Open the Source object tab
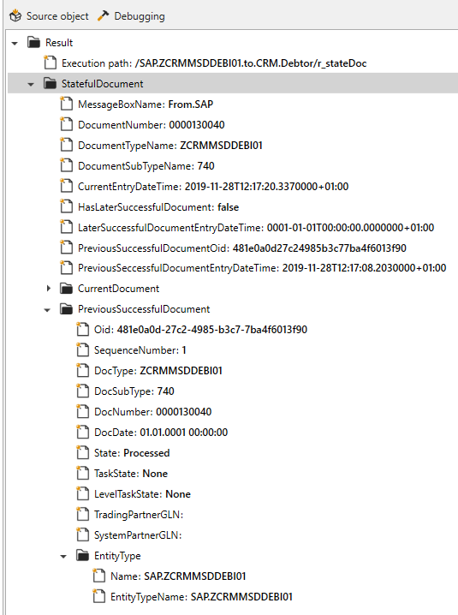Screen dimensions: 458x615 tap(50, 16)
